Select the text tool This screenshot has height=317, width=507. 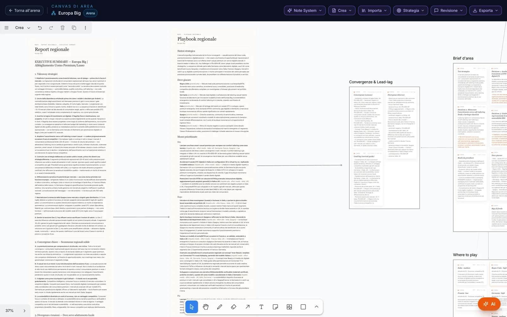pos(261,307)
